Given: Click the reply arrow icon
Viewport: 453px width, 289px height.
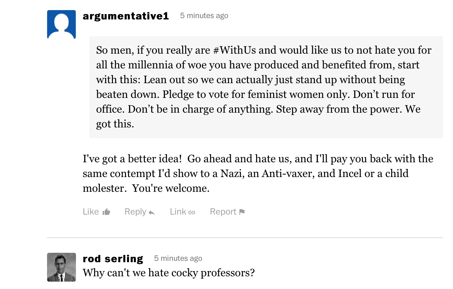Looking at the screenshot, I should click(152, 212).
